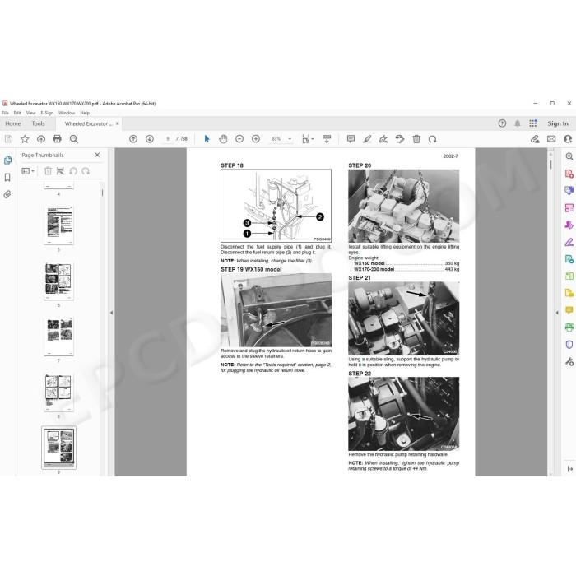Screen dimensions: 576x576
Task: Open Fill & Sign pen tool in right pane
Action: point(569,242)
